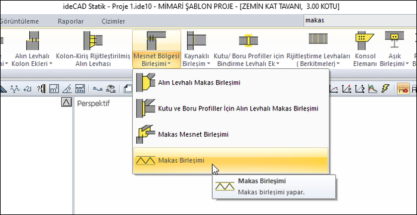The height and width of the screenshot is (215, 417).
Task: Select Kutu ve Boru Profiller İçin Alın Levhalı Makas Birleşimi
Action: click(231, 109)
